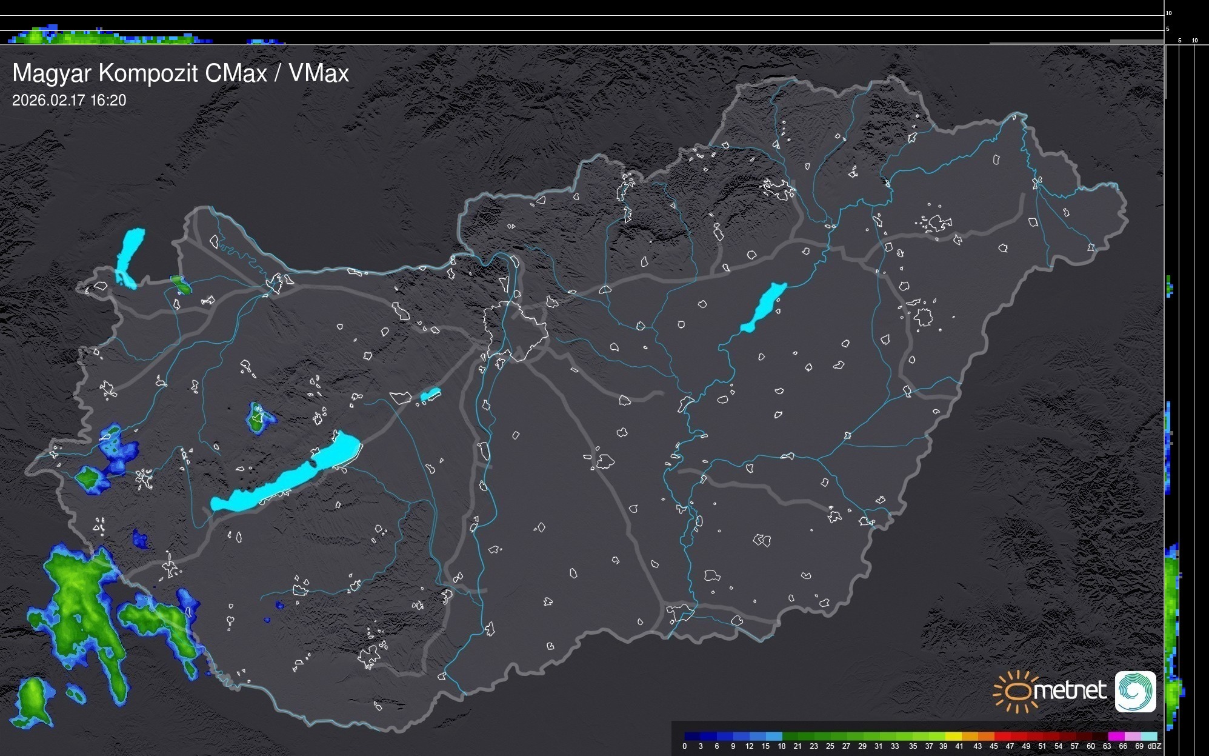Click the 2026.02.17 16:20 timestamp
The height and width of the screenshot is (756, 1209).
[69, 100]
